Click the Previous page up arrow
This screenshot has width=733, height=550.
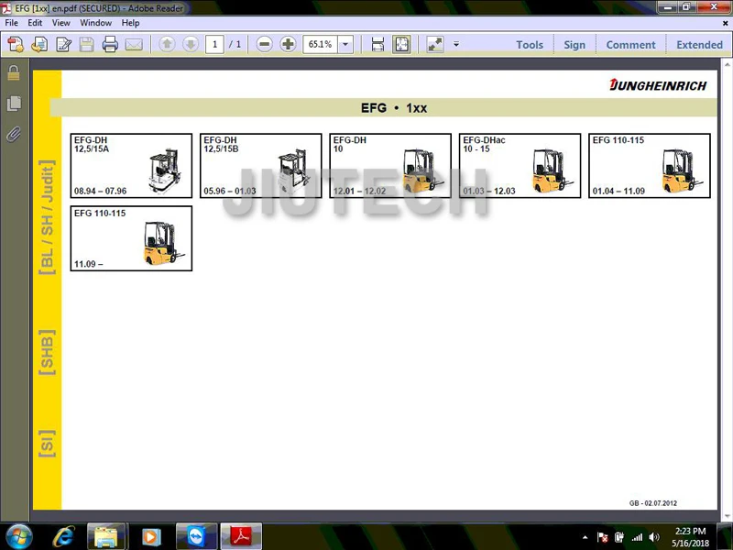167,44
